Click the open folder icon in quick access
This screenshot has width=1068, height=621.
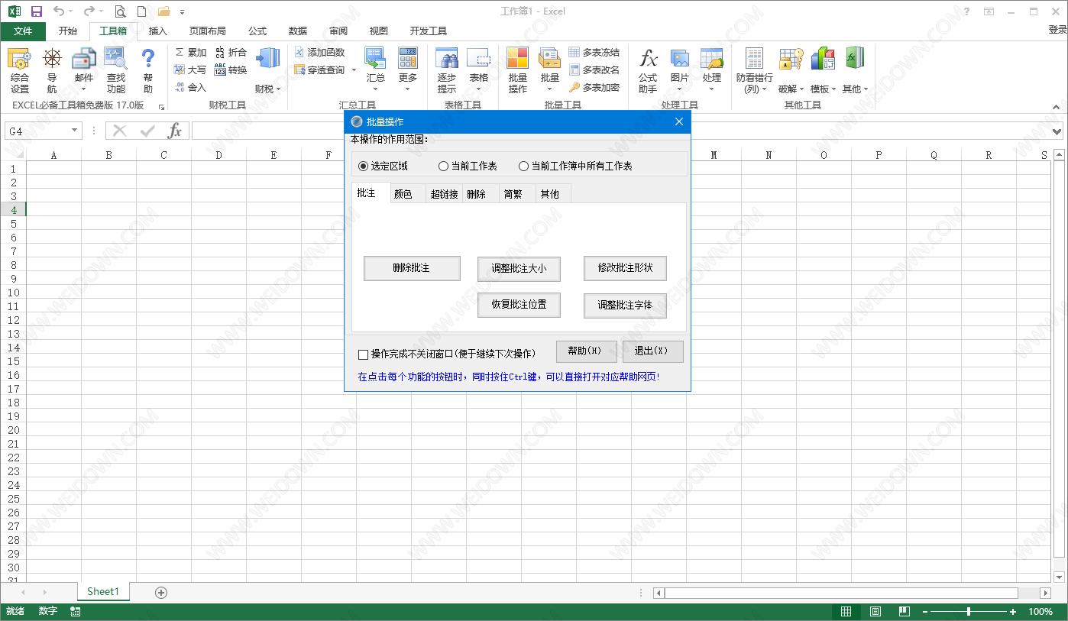(163, 11)
